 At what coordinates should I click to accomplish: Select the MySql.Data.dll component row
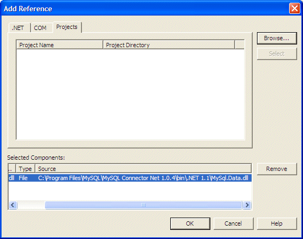pos(130,178)
